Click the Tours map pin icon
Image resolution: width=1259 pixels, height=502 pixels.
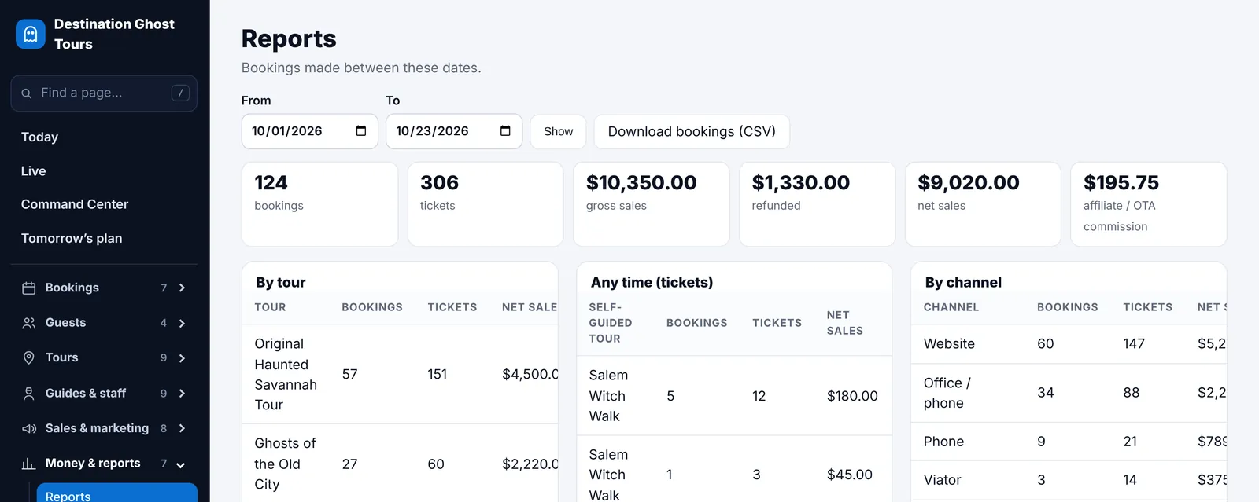pyautogui.click(x=29, y=358)
